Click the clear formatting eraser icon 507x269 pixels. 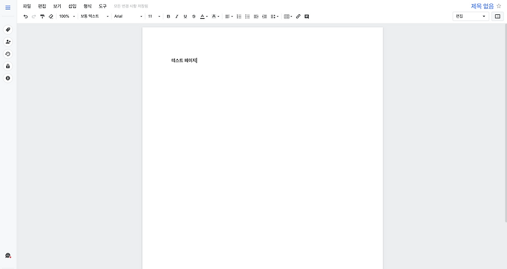(x=51, y=16)
